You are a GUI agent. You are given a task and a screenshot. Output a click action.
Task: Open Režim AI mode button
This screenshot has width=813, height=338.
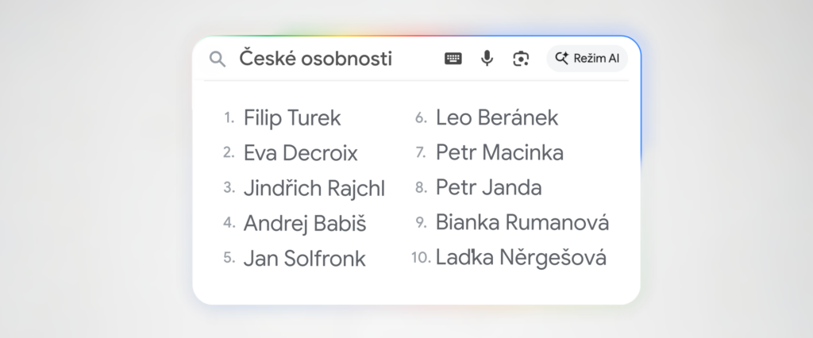pos(588,58)
